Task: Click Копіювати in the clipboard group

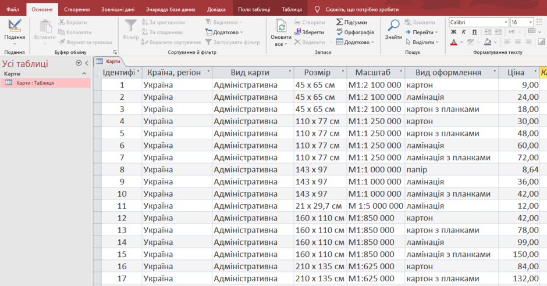Action: [x=74, y=32]
